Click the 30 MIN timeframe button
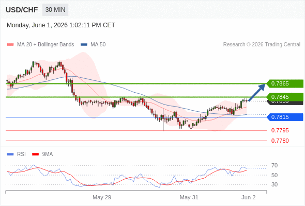305x206 pixels. [x=55, y=10]
